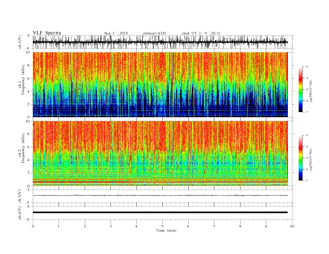Click the ch.2 spectrogram color scale bar
329x254 pixels.
click(x=300, y=158)
